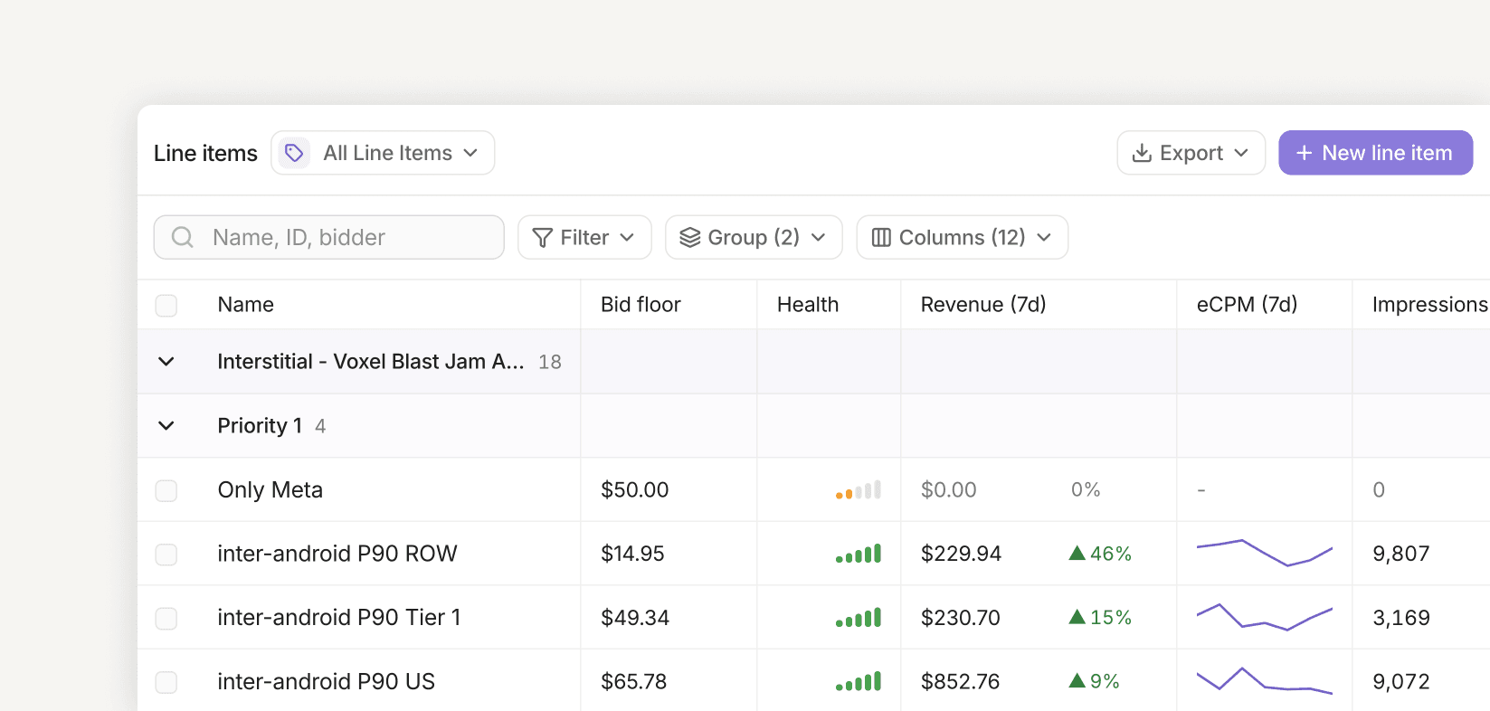Click the up triangle beside 46%
The image size is (1490, 711).
pyautogui.click(x=1077, y=553)
